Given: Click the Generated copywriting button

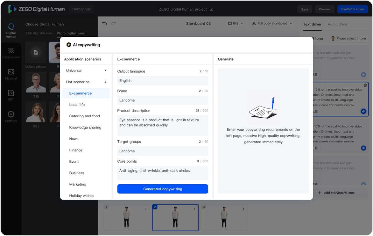Looking at the screenshot, I should 163,189.
